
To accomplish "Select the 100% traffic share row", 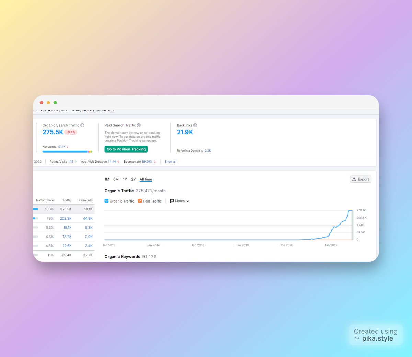I will (x=64, y=209).
